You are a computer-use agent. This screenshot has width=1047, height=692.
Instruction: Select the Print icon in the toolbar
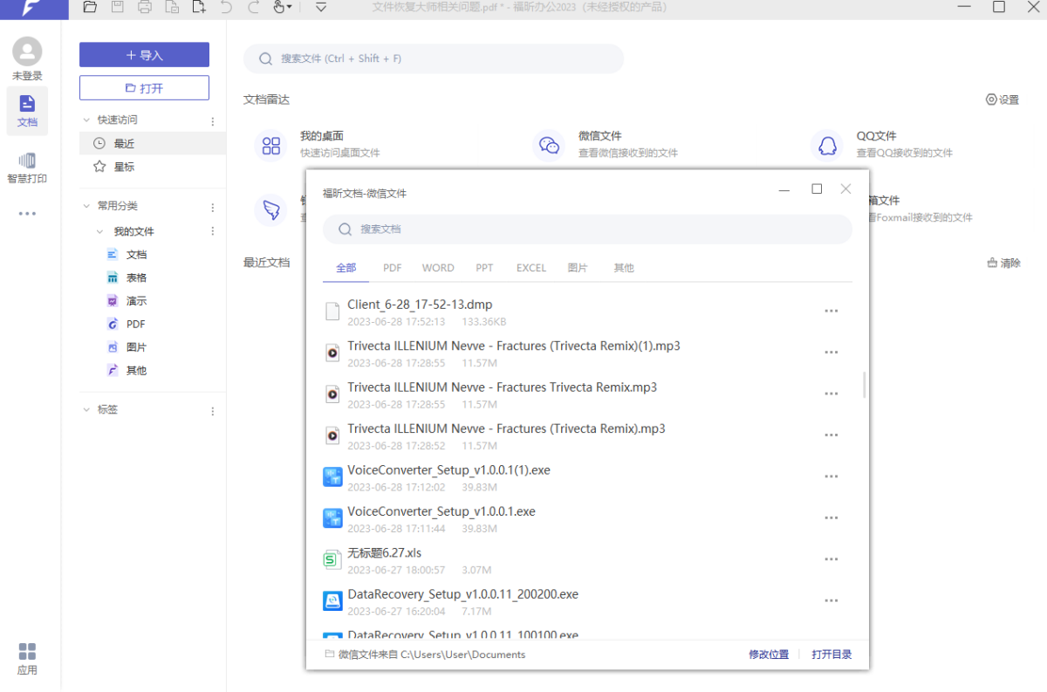tap(142, 8)
